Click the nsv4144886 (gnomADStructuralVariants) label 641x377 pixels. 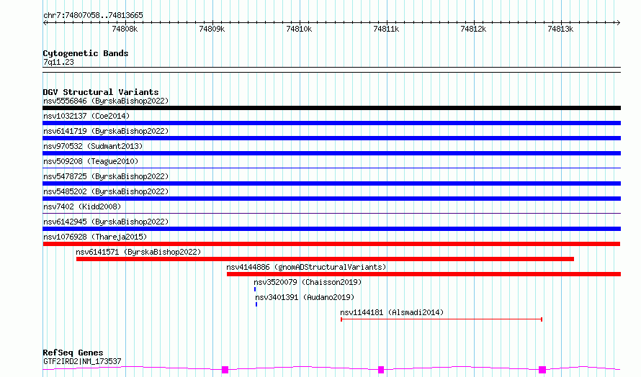point(306,267)
